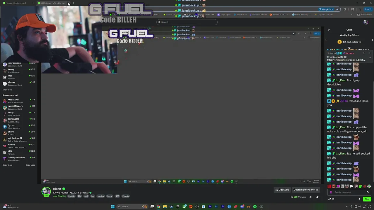Viewport: 374px width, 210px height.
Task: Open Spotify from the taskbar
Action: point(255,206)
